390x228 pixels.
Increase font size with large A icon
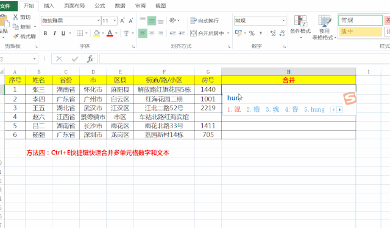(x=122, y=21)
